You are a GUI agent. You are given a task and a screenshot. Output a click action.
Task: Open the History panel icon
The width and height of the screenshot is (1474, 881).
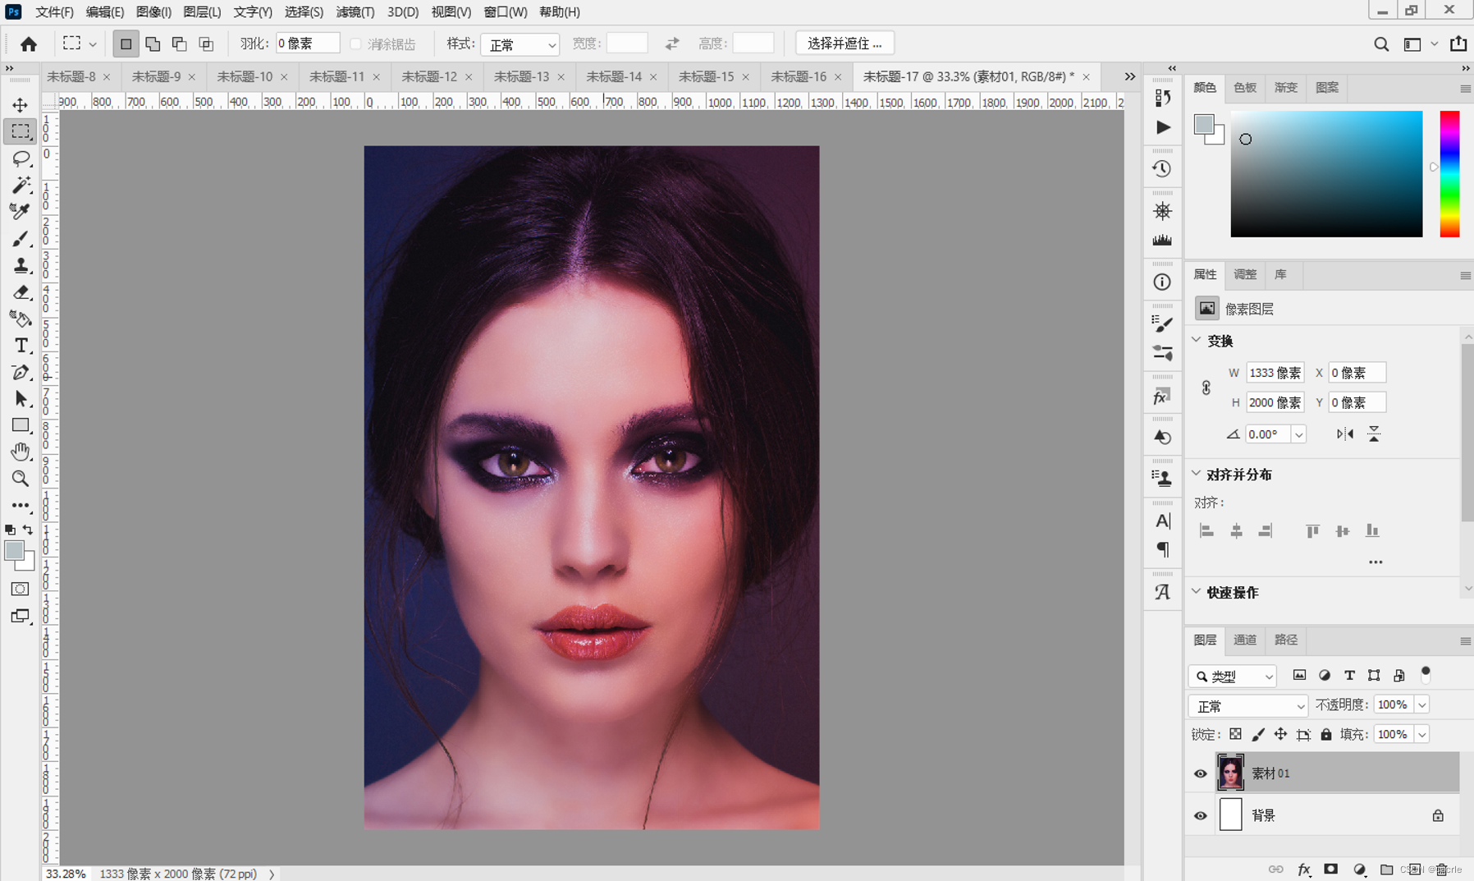coord(1162,169)
